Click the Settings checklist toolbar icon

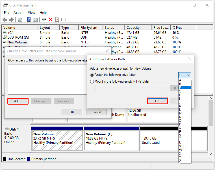click(64, 19)
